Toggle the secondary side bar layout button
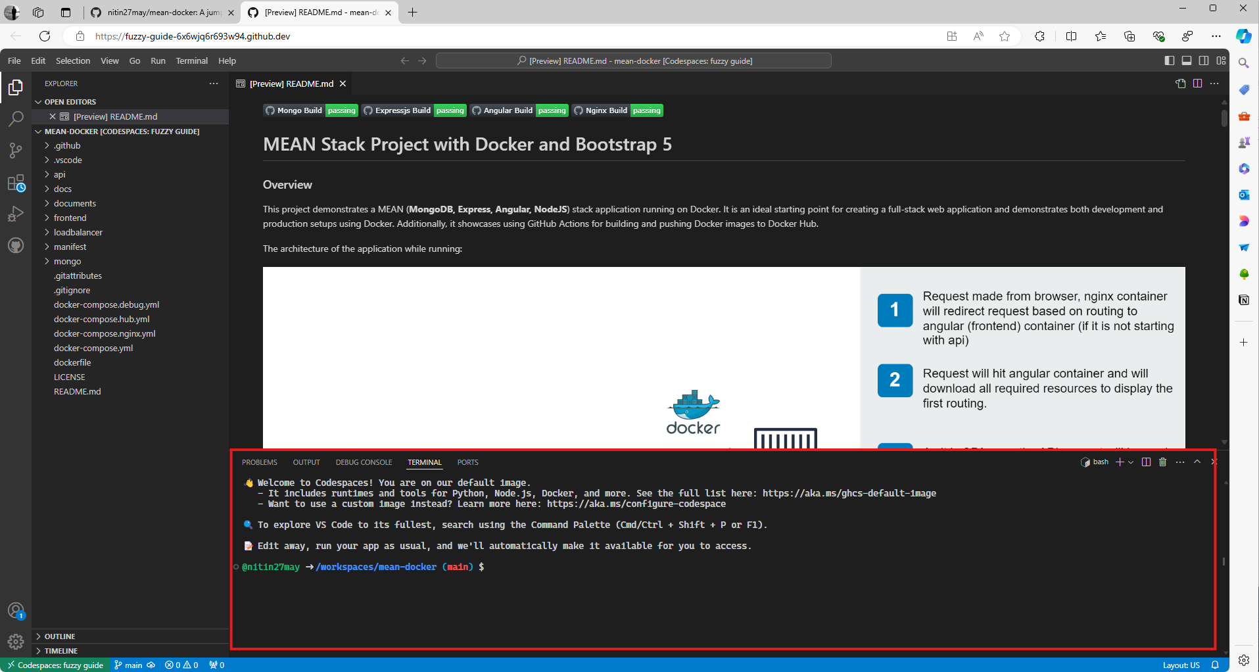 click(1204, 60)
